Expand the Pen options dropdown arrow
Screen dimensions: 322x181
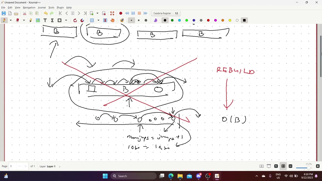click(11, 20)
